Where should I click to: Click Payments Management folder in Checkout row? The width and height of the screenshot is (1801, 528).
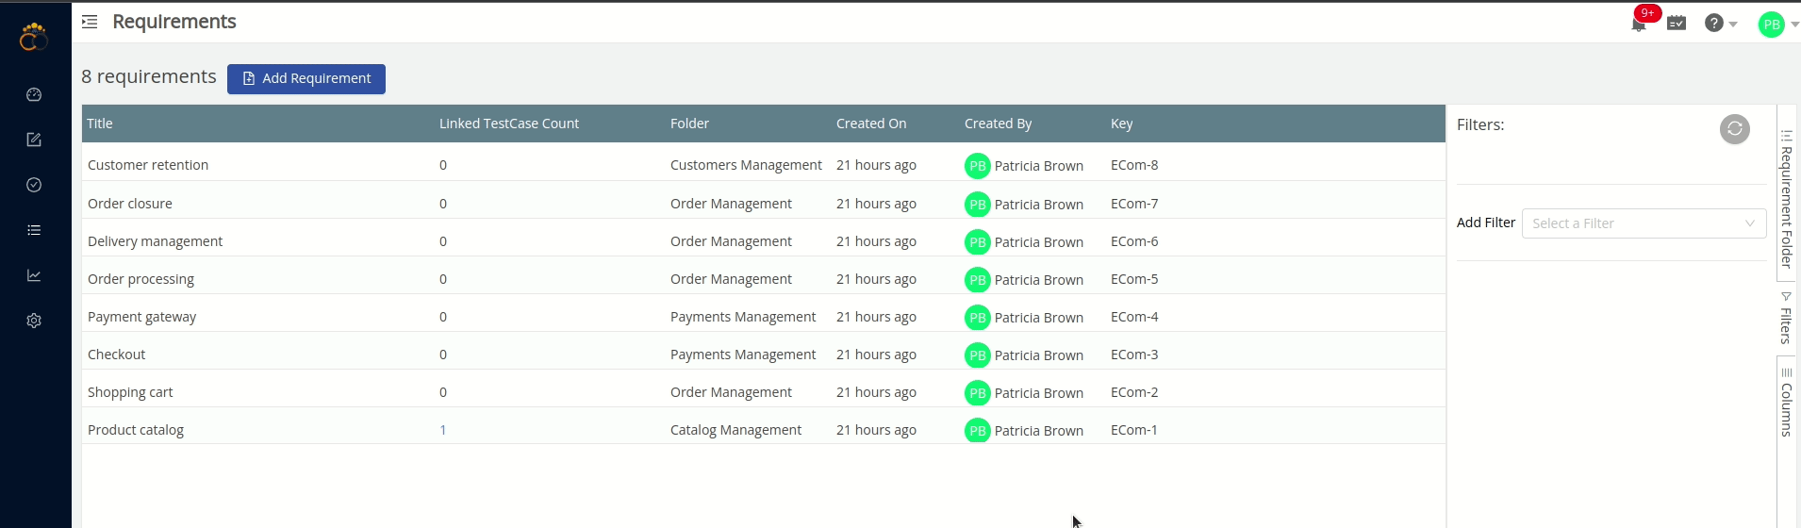point(743,355)
